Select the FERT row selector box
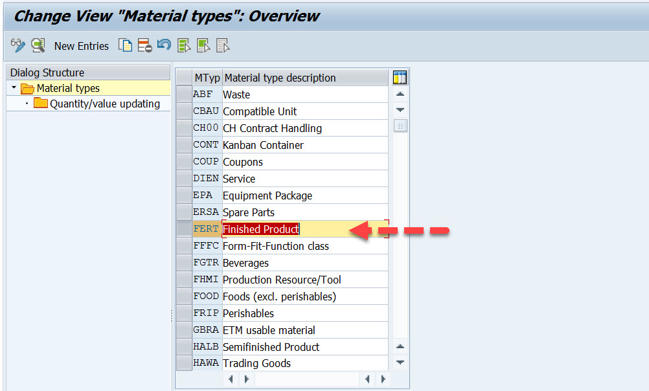649x391 pixels. coord(183,229)
